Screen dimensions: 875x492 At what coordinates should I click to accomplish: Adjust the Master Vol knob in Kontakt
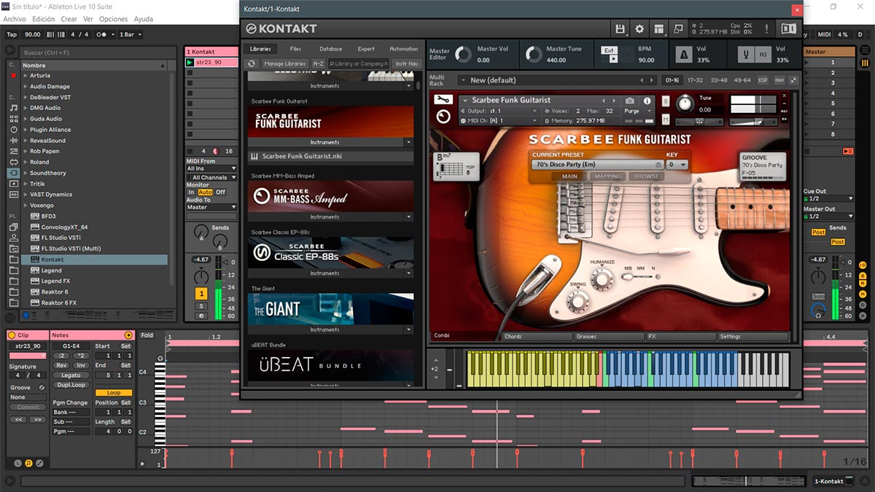pos(463,55)
